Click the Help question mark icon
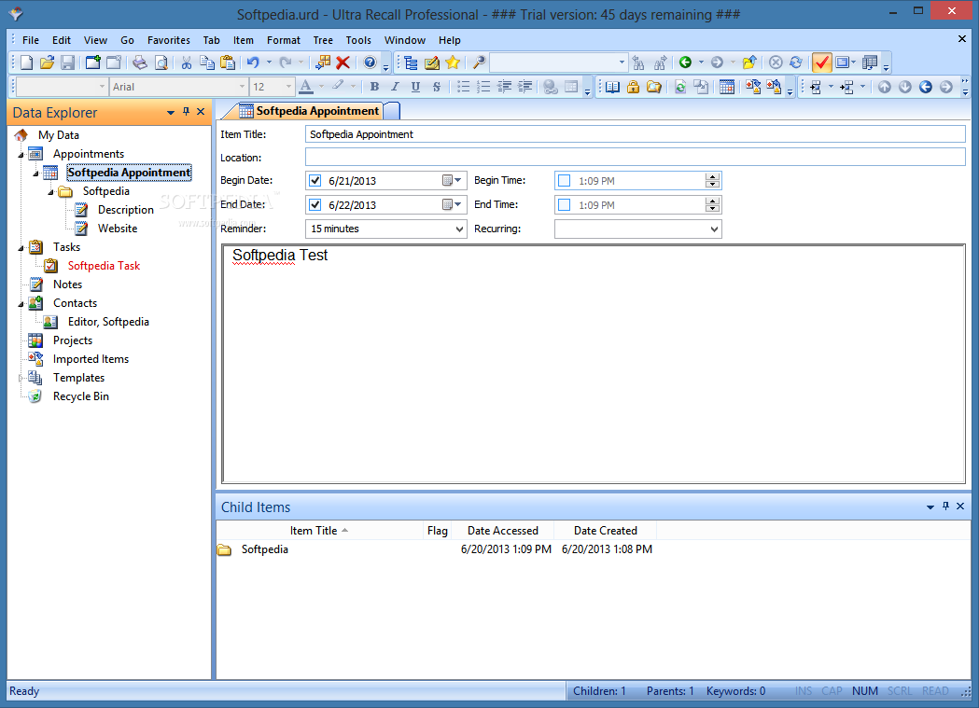This screenshot has width=979, height=708. (370, 62)
